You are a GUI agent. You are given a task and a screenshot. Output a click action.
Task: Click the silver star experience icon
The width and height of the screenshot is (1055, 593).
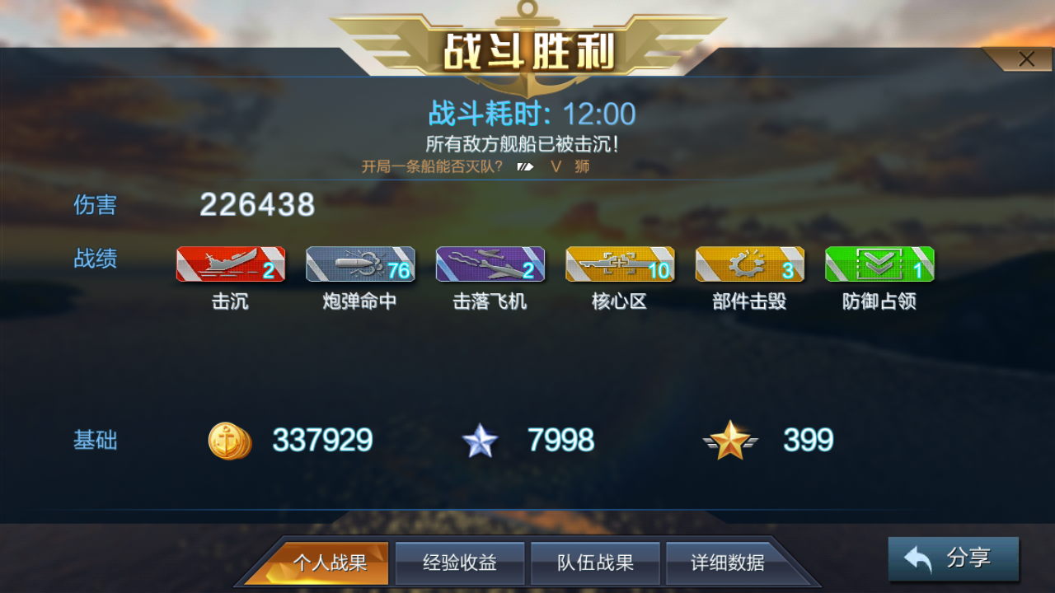coord(480,441)
